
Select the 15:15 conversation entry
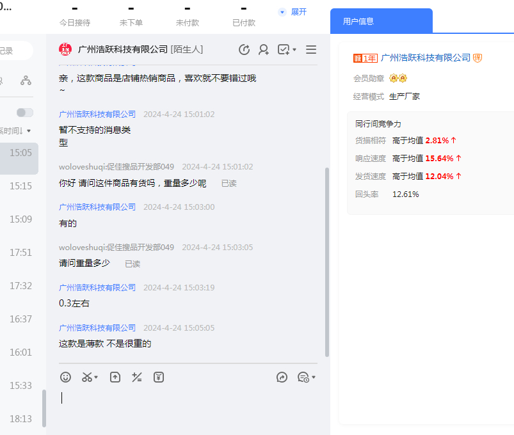pos(20,186)
